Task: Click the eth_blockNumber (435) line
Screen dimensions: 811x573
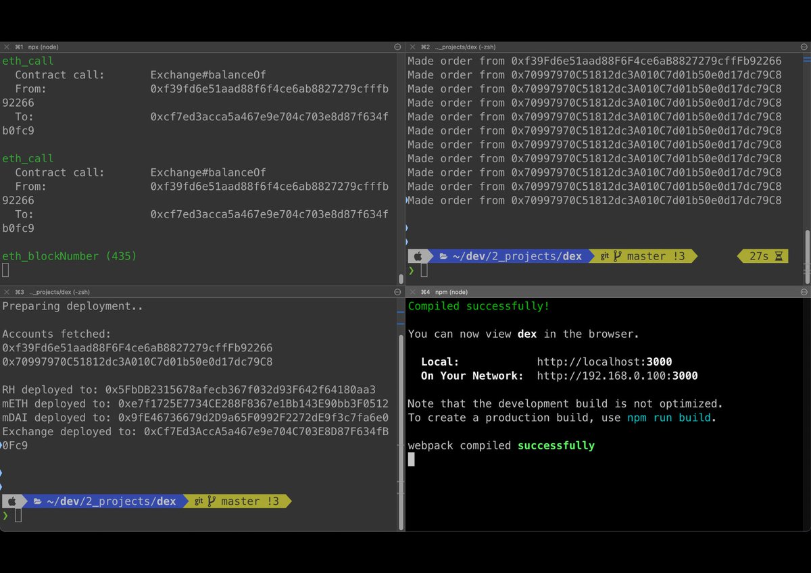Action: point(70,256)
